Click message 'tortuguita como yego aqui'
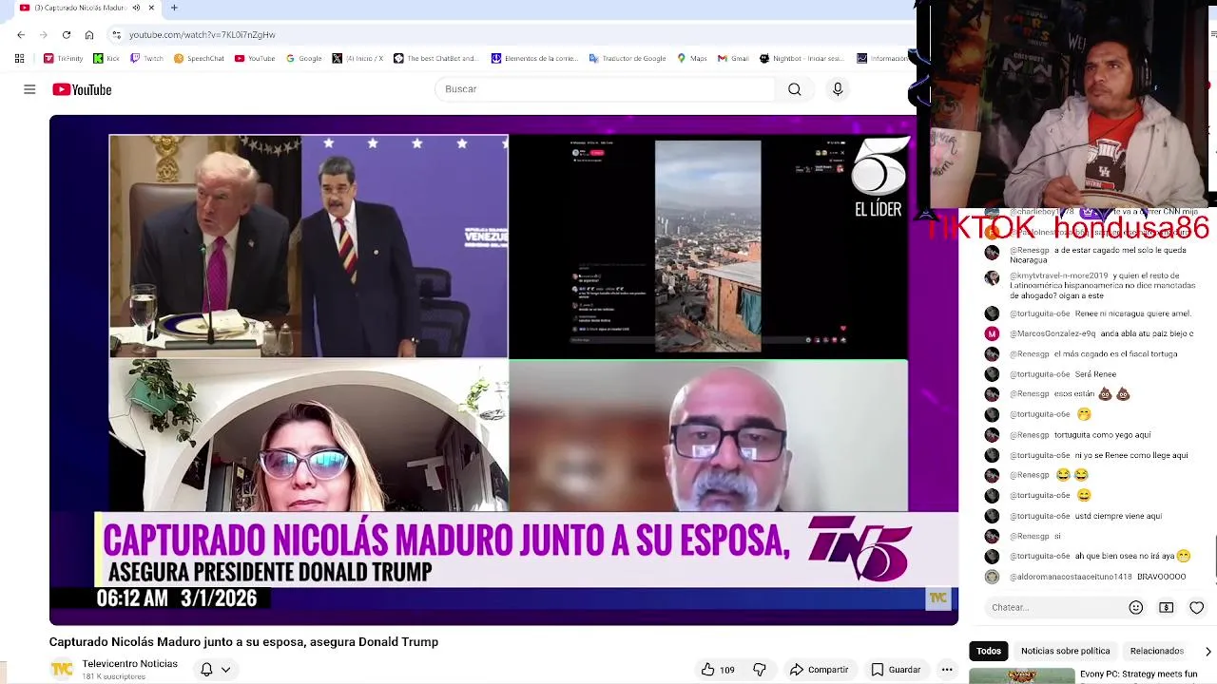The width and height of the screenshot is (1217, 684). pyautogui.click(x=1102, y=435)
